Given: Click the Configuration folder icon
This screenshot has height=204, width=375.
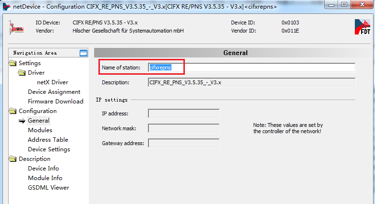Looking at the screenshot, I should pos(12,111).
